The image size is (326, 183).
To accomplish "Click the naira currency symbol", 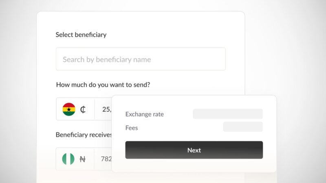I will pyautogui.click(x=83, y=159).
